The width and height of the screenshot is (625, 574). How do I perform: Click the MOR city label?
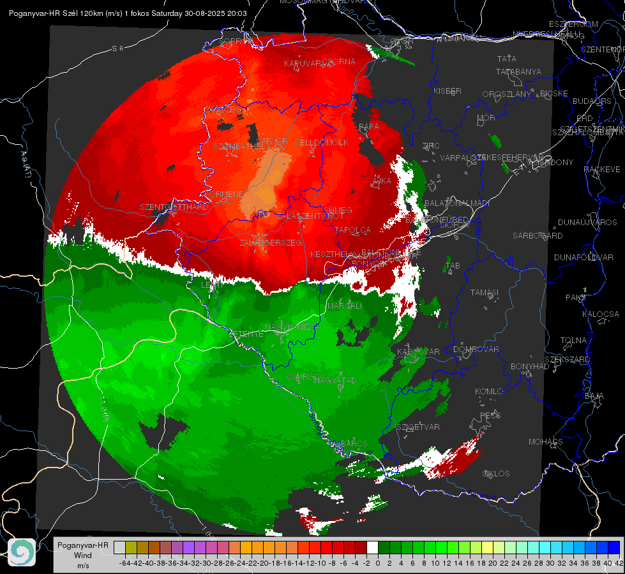click(x=486, y=117)
